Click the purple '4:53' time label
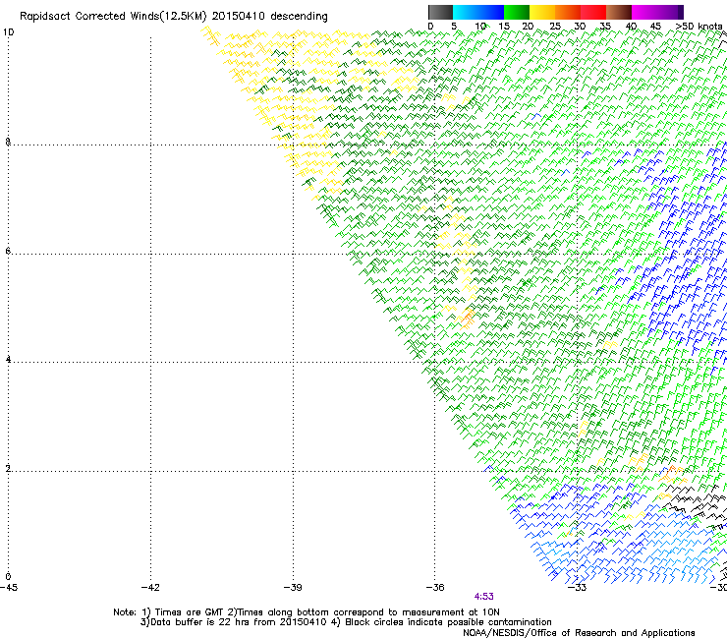The image size is (727, 639). coord(483,597)
